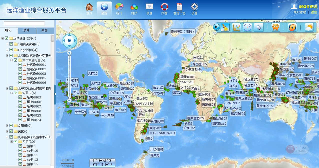Open the typhoon cyclone icon
The image size is (319, 168).
tap(292, 27)
